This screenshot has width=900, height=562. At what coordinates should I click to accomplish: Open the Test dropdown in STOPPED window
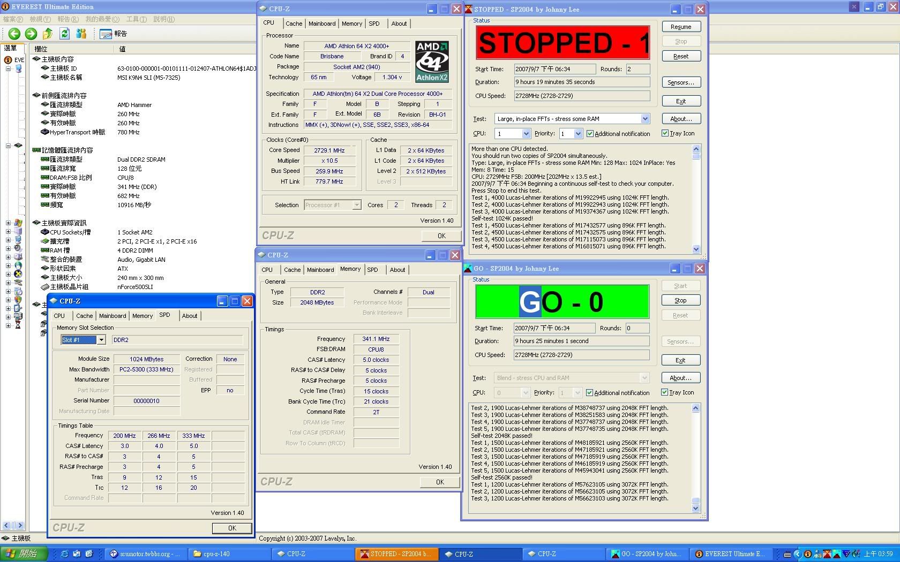point(645,119)
